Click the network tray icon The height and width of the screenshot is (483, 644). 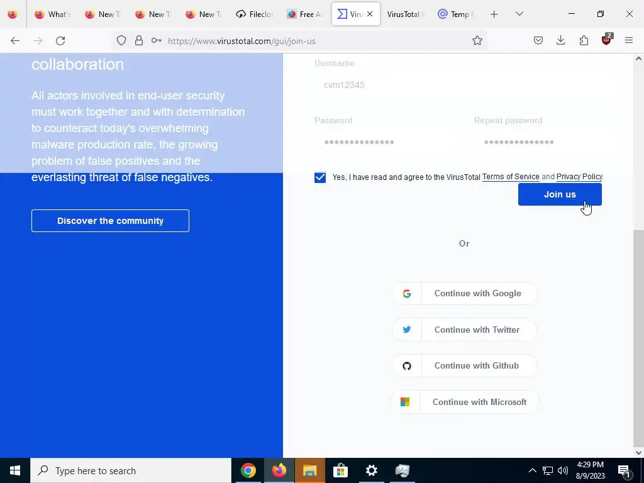coord(548,470)
